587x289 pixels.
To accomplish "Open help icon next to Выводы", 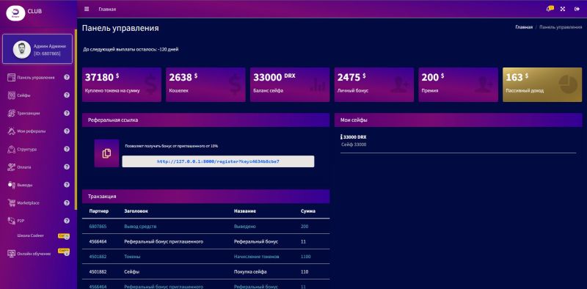I will (67, 185).
